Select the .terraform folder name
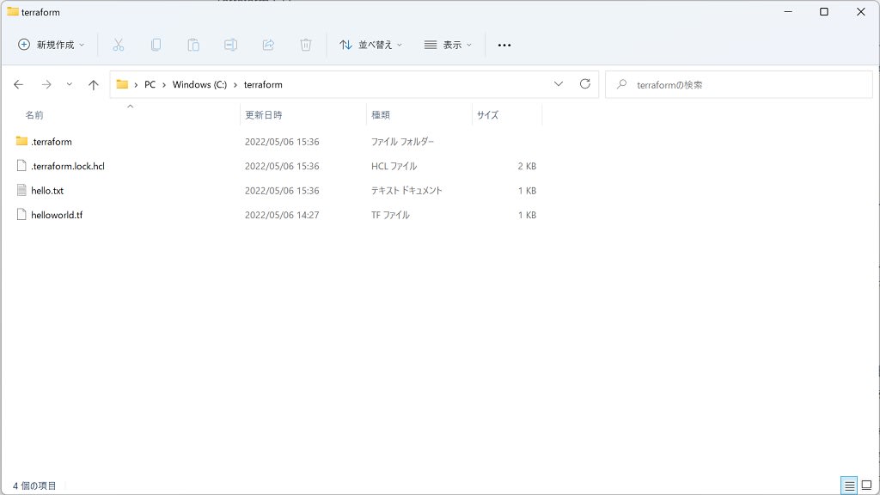Image resolution: width=880 pixels, height=495 pixels. (51, 142)
